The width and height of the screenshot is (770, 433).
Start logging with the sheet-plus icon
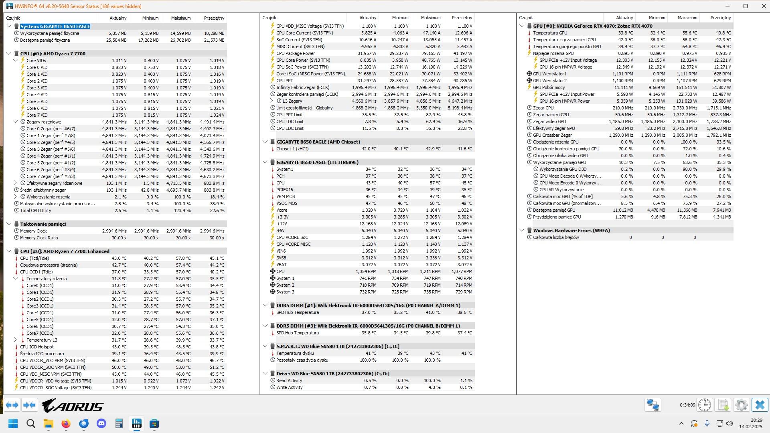(723, 405)
